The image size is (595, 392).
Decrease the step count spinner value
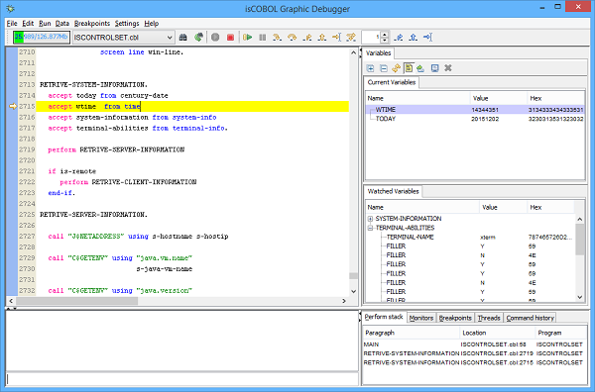[385, 41]
